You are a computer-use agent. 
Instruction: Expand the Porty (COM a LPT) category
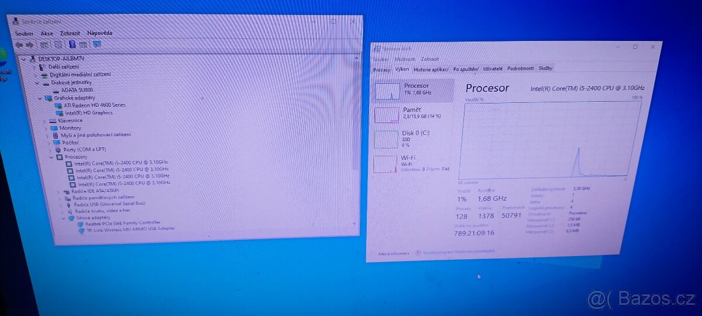[x=49, y=150]
